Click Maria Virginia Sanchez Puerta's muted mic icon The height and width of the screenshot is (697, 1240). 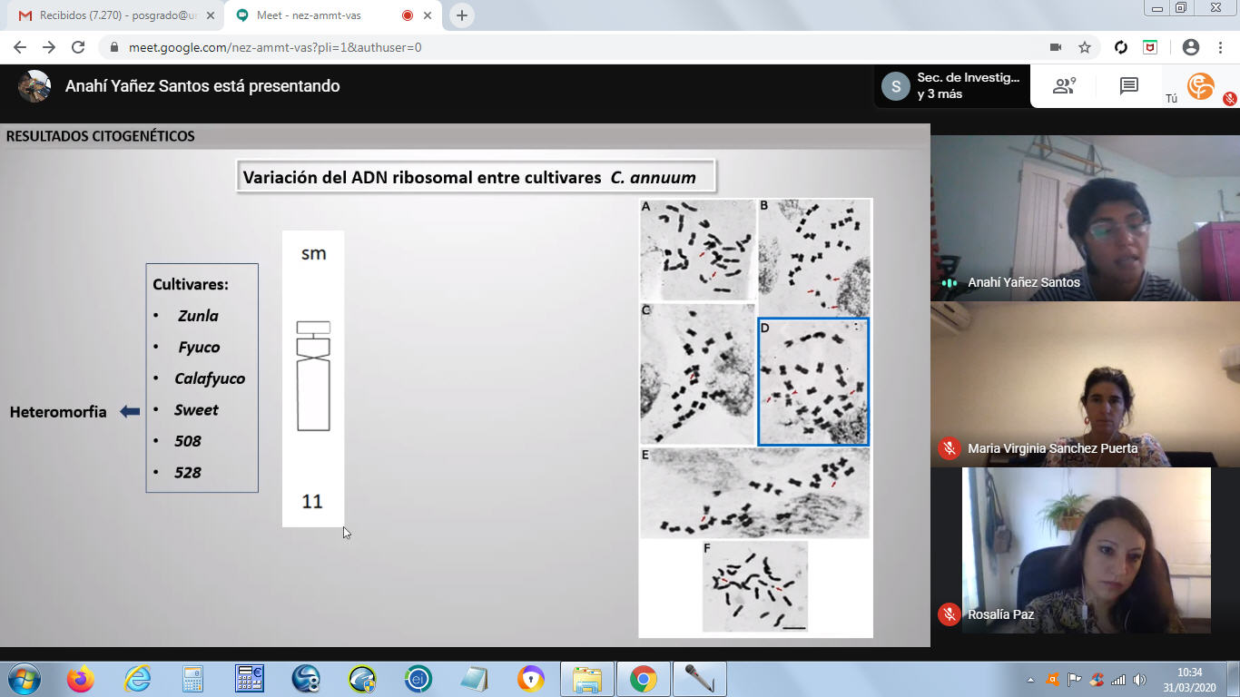pyautogui.click(x=950, y=448)
